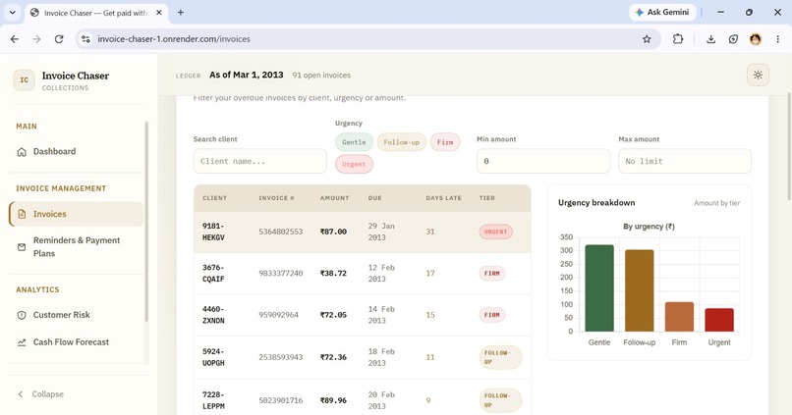This screenshot has width=792, height=415.
Task: Click the Urgent red bar in chart
Action: (x=719, y=320)
